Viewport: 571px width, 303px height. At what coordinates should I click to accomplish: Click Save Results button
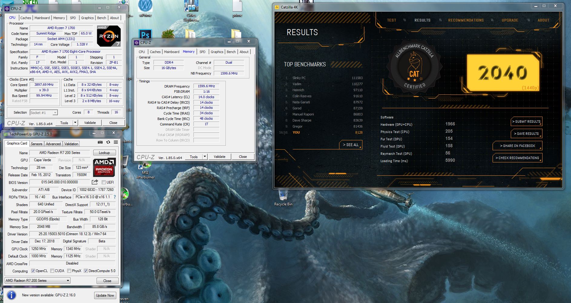(526, 134)
